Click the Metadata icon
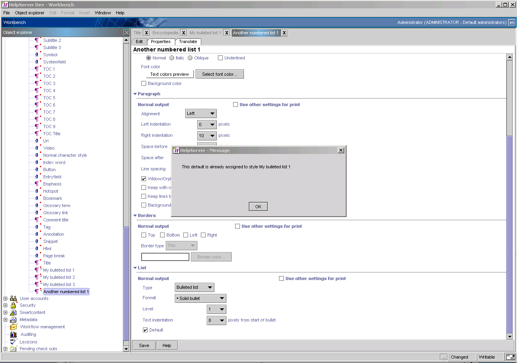Screen dimensions: 517x363 click(x=14, y=320)
